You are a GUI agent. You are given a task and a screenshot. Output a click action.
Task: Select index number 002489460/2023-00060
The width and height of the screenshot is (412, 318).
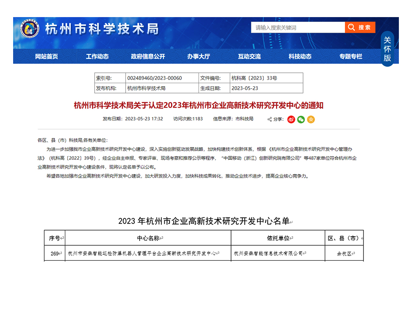tap(154, 78)
